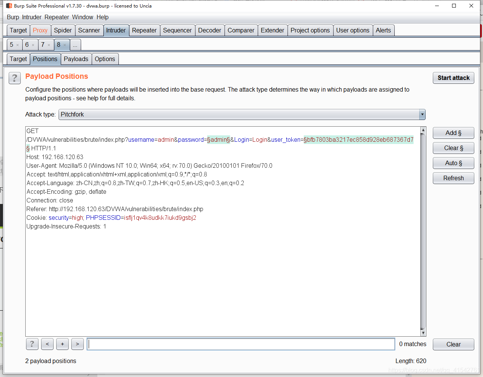This screenshot has width=483, height=377.
Task: Open the Alerts tab
Action: click(383, 30)
